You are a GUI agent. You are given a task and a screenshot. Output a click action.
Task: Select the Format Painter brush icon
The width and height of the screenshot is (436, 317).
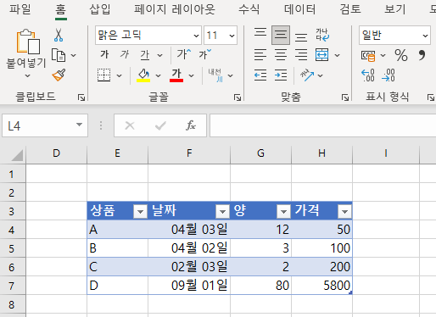point(59,75)
